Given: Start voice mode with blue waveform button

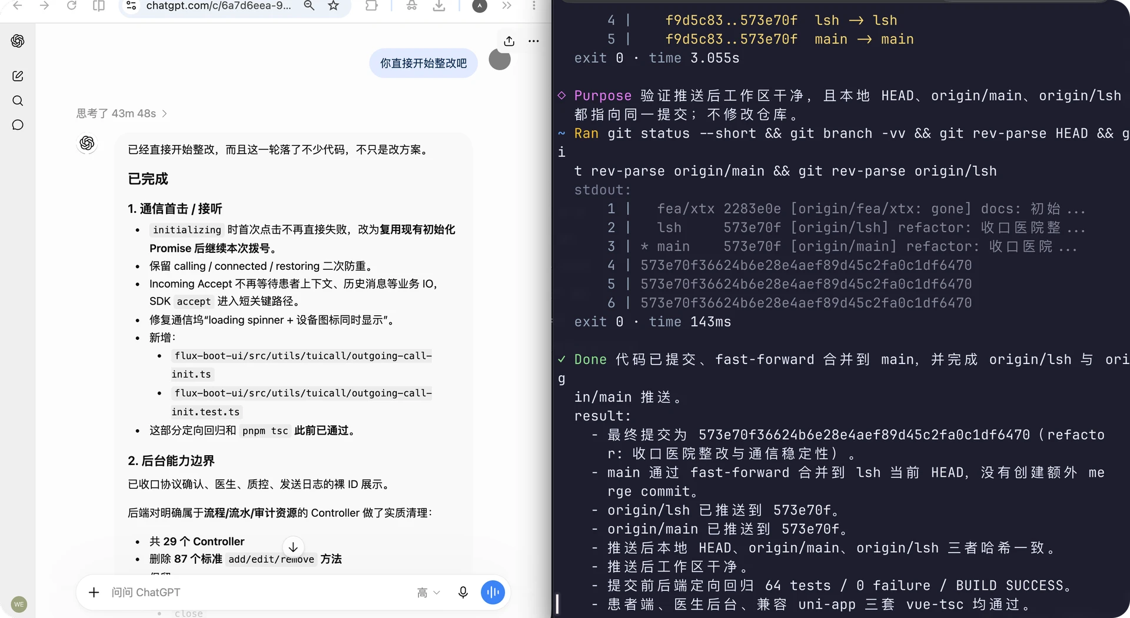Looking at the screenshot, I should 493,592.
